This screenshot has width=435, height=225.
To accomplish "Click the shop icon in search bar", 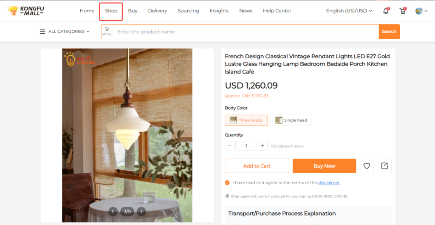I will pyautogui.click(x=107, y=31).
